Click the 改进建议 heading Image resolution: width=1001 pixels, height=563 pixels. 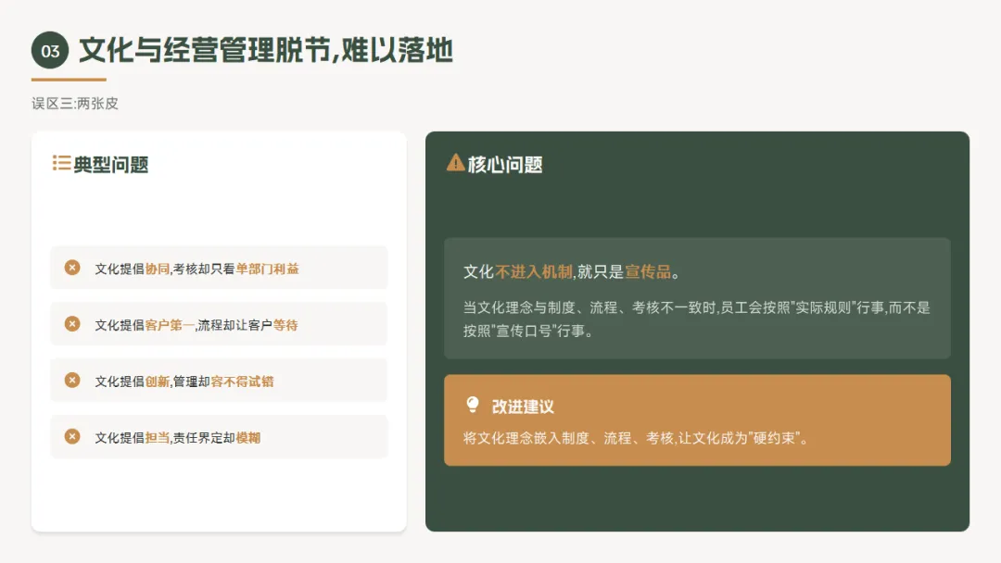click(523, 407)
